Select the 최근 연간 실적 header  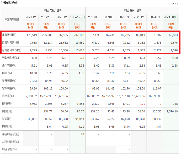pos(53,10)
